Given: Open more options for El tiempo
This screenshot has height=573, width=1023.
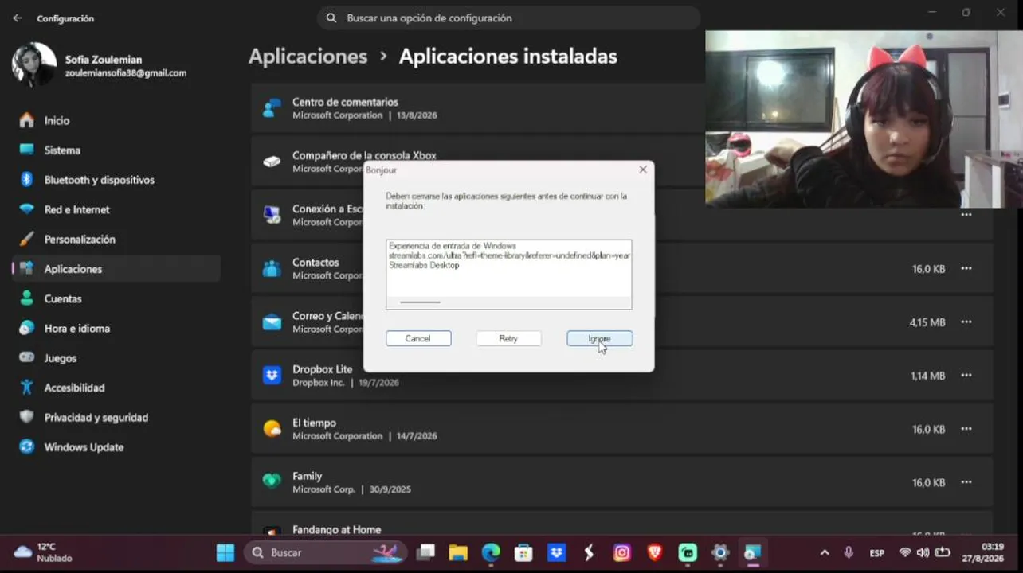Looking at the screenshot, I should [x=966, y=429].
